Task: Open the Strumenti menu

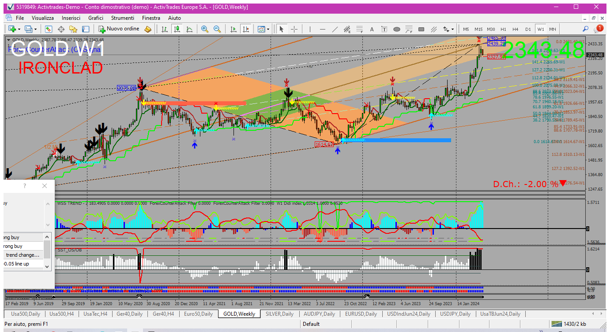Action: coord(123,18)
